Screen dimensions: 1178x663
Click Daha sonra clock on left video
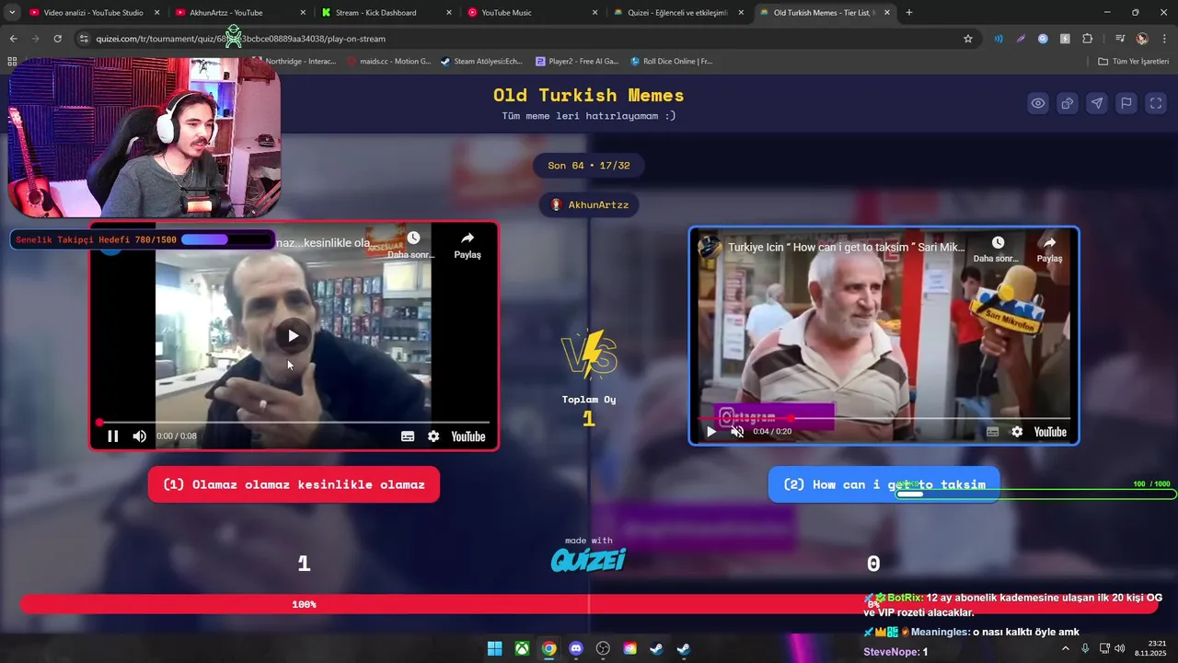412,245
